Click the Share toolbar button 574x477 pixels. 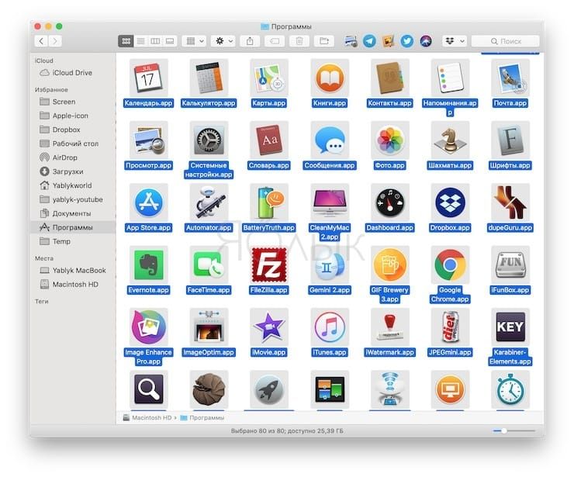pos(250,41)
